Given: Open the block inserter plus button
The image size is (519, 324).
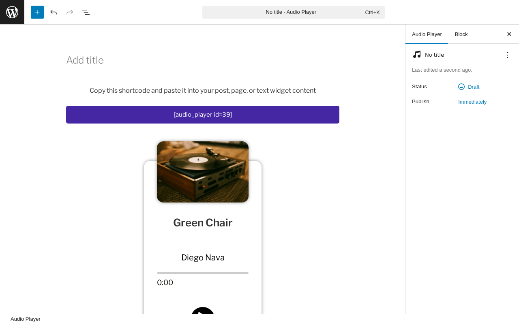Looking at the screenshot, I should 37,12.
